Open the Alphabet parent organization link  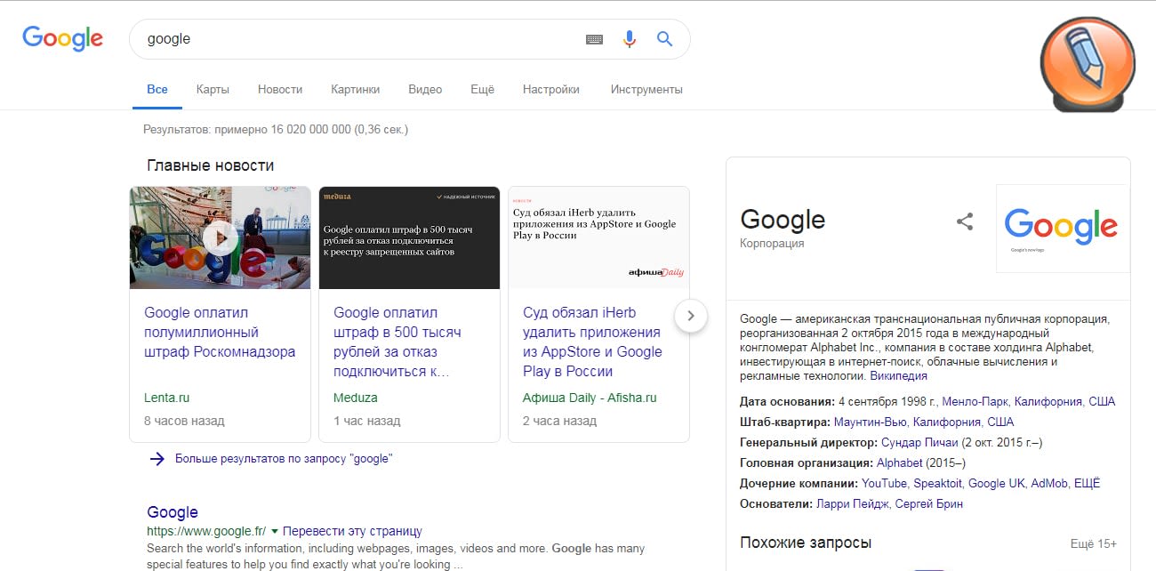coord(900,462)
